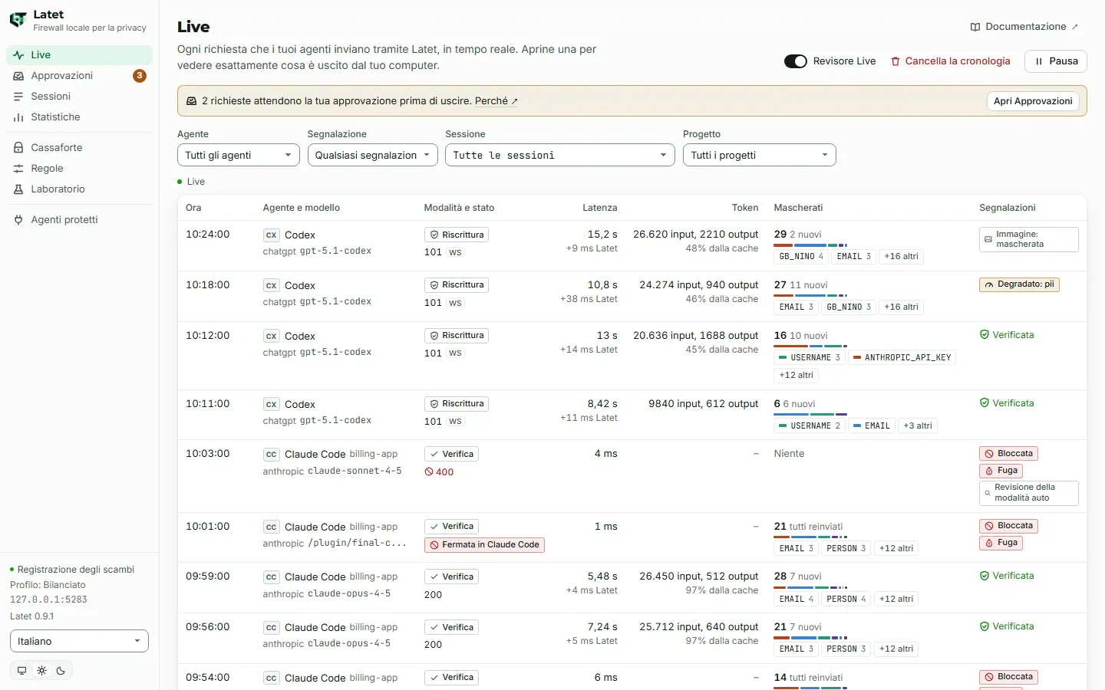Switch to dark theme moon icon
1105x690 pixels.
point(61,671)
